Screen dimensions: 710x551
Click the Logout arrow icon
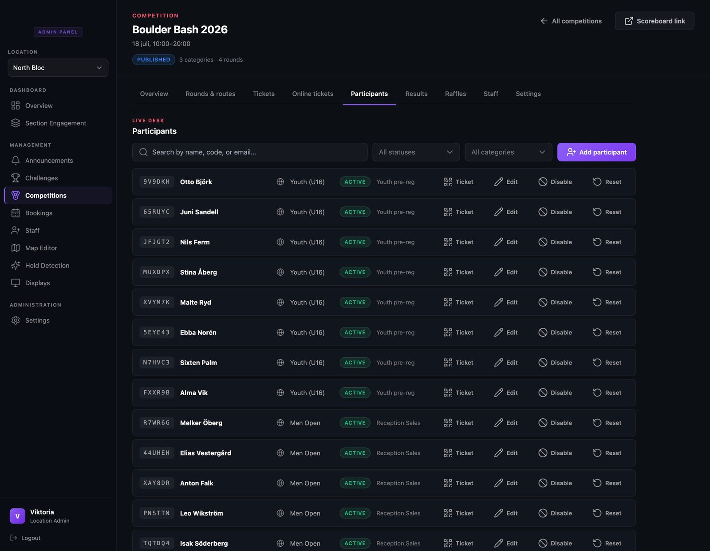(14, 538)
